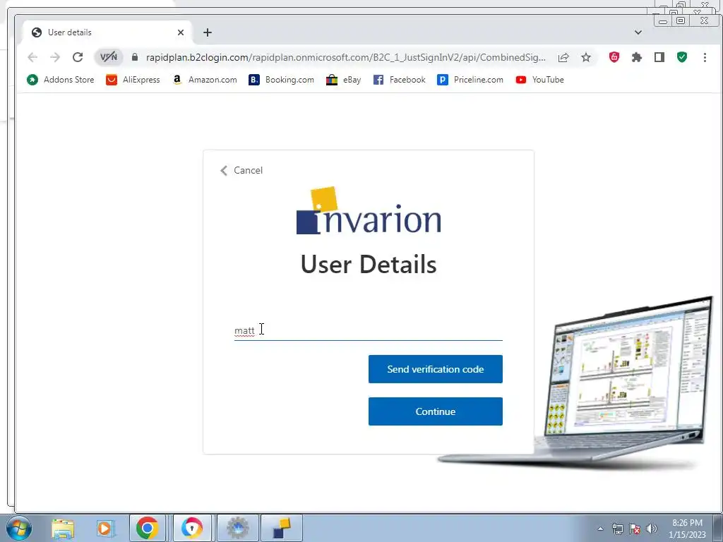Open the RapidPlan taskbar icon
Image resolution: width=723 pixels, height=542 pixels.
coord(282,528)
